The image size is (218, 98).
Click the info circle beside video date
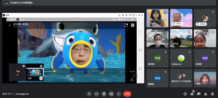click(x=26, y=27)
